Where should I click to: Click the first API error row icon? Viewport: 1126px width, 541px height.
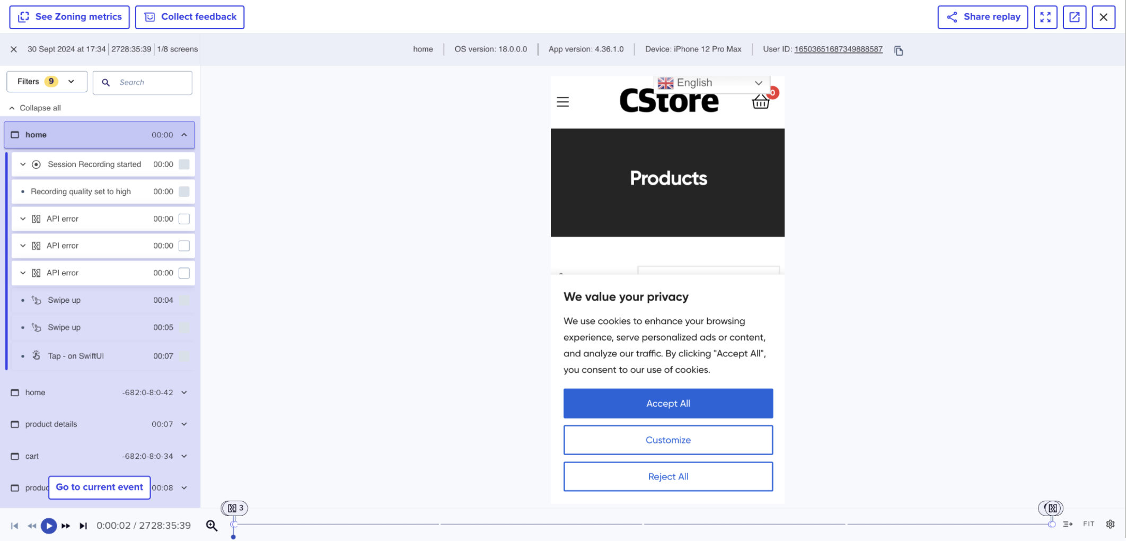tap(36, 219)
